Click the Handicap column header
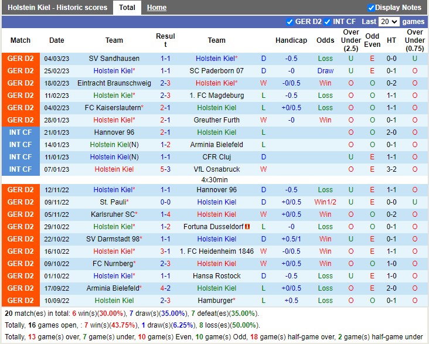This screenshot has height=344, width=429. pyautogui.click(x=291, y=40)
